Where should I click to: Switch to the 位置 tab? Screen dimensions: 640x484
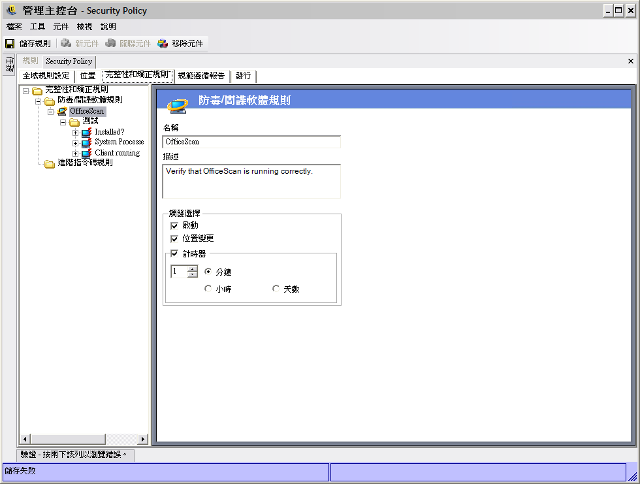pyautogui.click(x=88, y=76)
